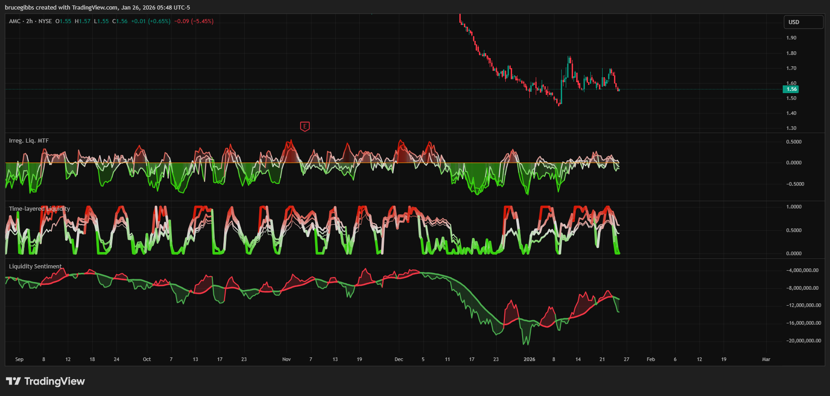Click the Feb label on time axis

pyautogui.click(x=650, y=359)
